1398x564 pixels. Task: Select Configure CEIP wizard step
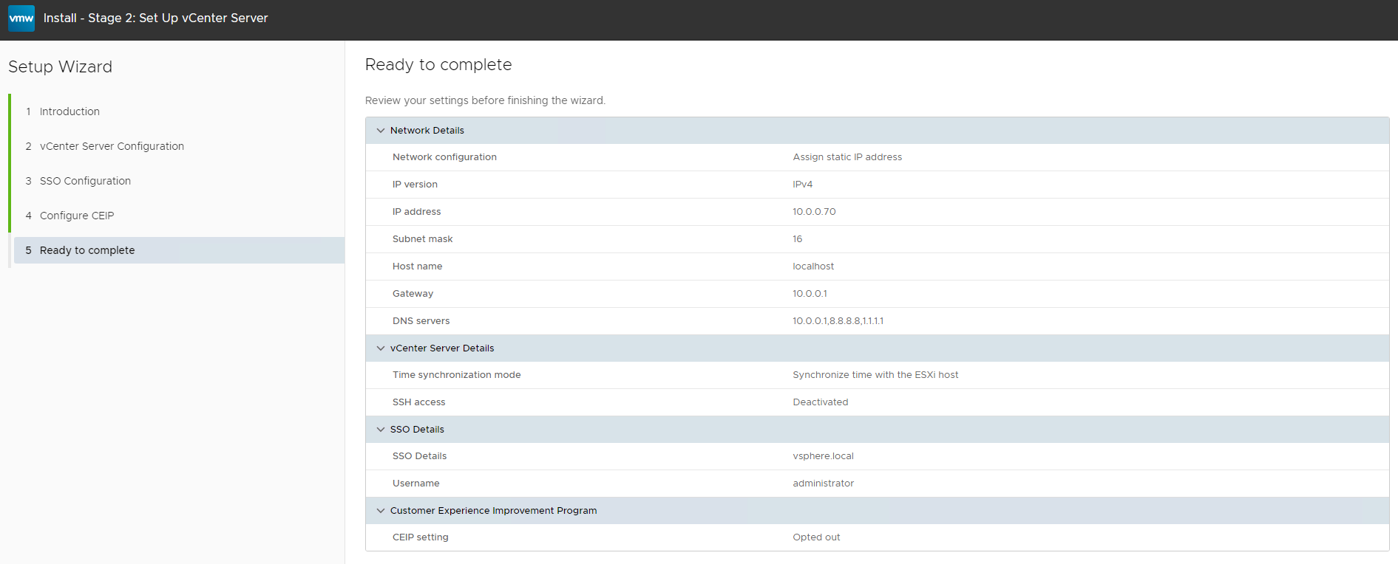(x=77, y=216)
